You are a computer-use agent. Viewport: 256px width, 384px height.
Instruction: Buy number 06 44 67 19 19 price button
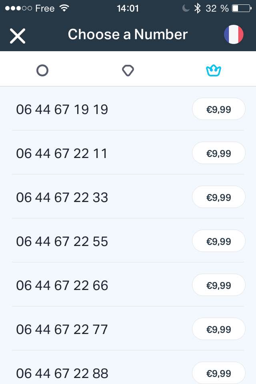tap(218, 109)
